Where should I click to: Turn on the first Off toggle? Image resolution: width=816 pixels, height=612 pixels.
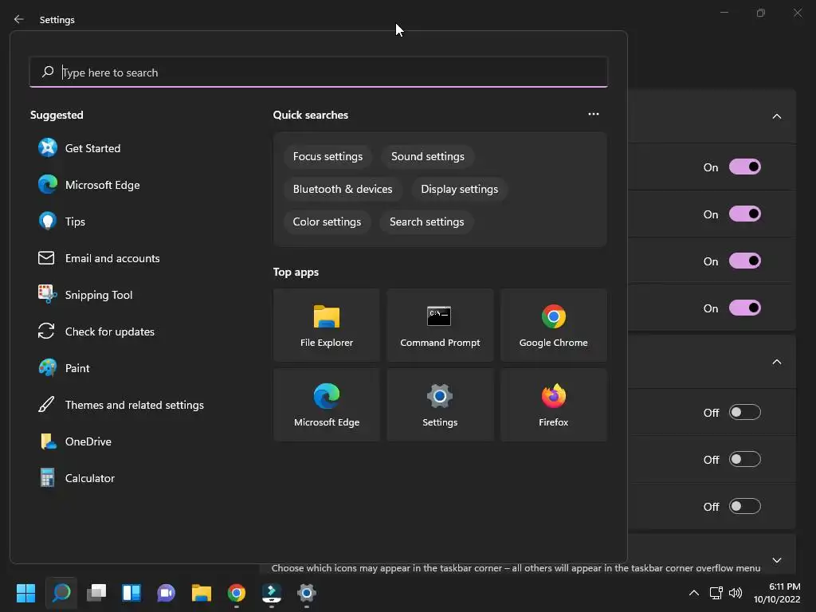(x=745, y=413)
